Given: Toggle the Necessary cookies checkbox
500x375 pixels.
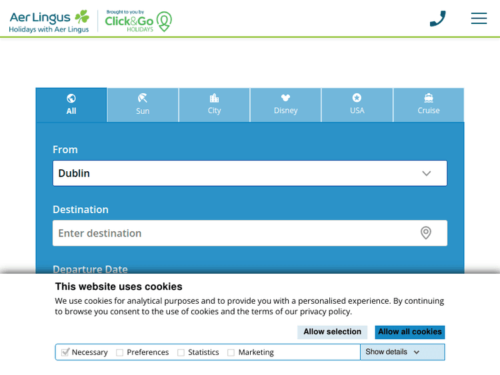Looking at the screenshot, I should click(65, 352).
